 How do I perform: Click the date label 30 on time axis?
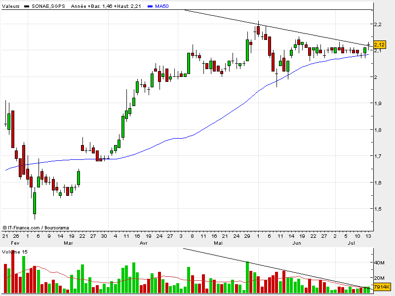pyautogui.click(x=104, y=236)
